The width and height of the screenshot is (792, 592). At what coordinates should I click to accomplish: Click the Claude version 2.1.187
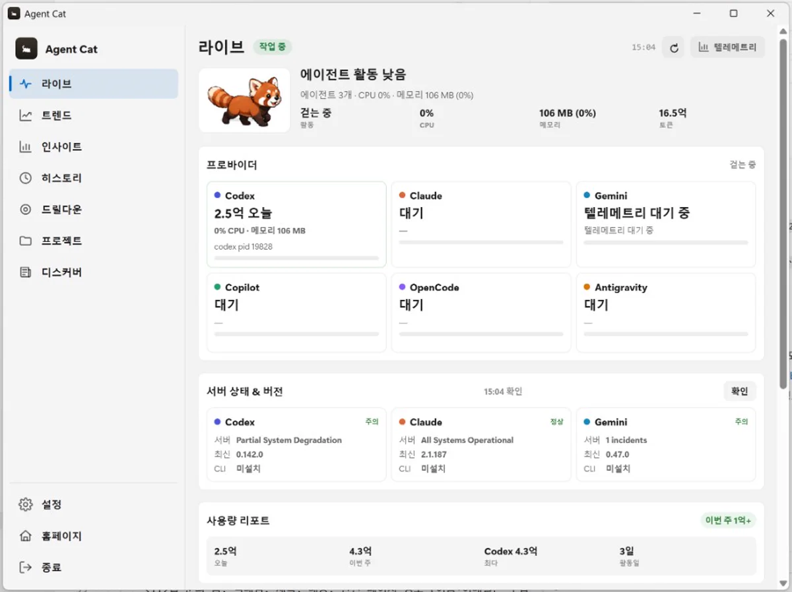pyautogui.click(x=434, y=455)
